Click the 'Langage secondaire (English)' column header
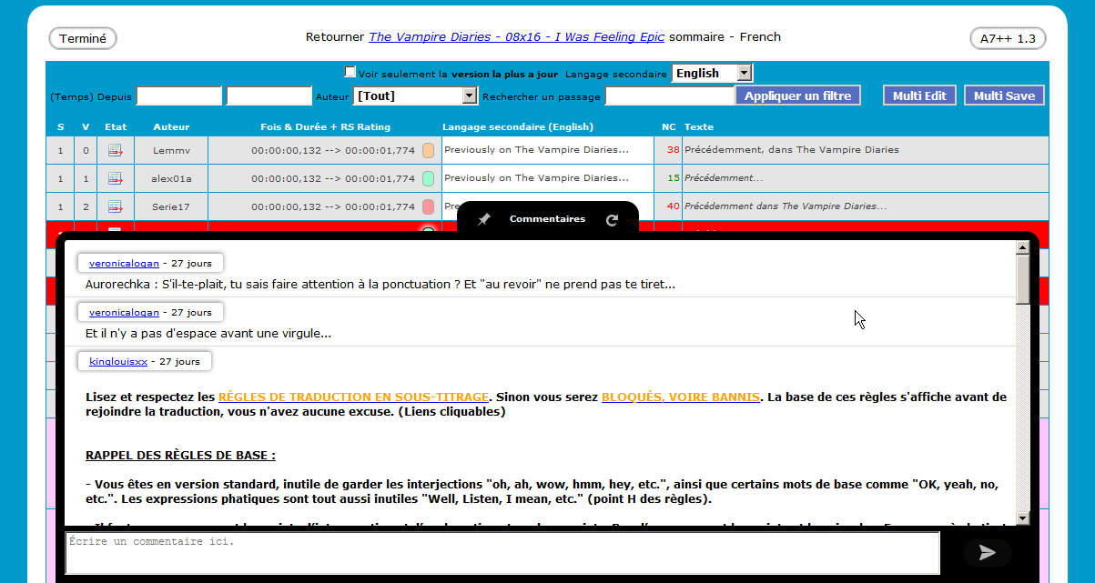Screen dimensions: 1095x583 pos(517,127)
